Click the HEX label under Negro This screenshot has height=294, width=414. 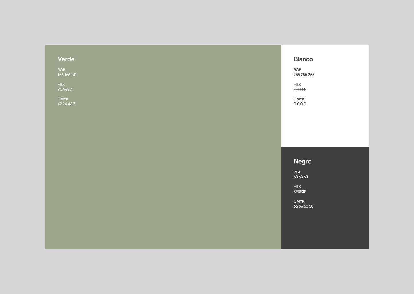(297, 187)
